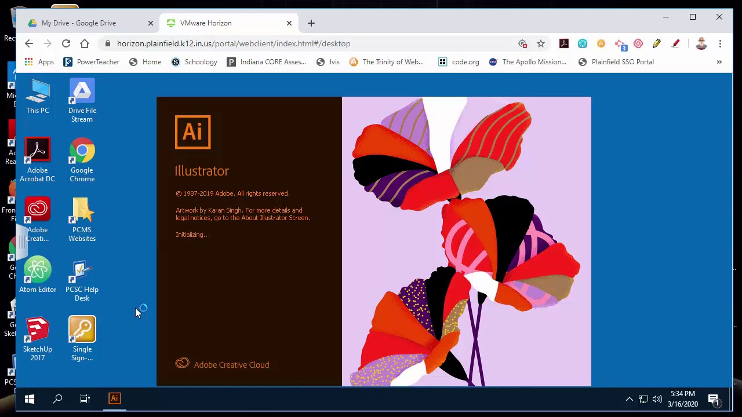Click the VMware Horizon side-panel handle
This screenshot has width=742, height=417.
click(x=21, y=243)
